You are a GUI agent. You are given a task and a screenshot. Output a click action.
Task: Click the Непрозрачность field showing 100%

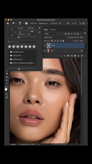coord(81,37)
